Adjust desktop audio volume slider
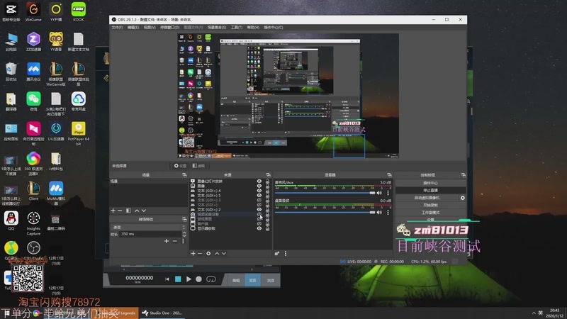This screenshot has width=567, height=319. point(325,212)
